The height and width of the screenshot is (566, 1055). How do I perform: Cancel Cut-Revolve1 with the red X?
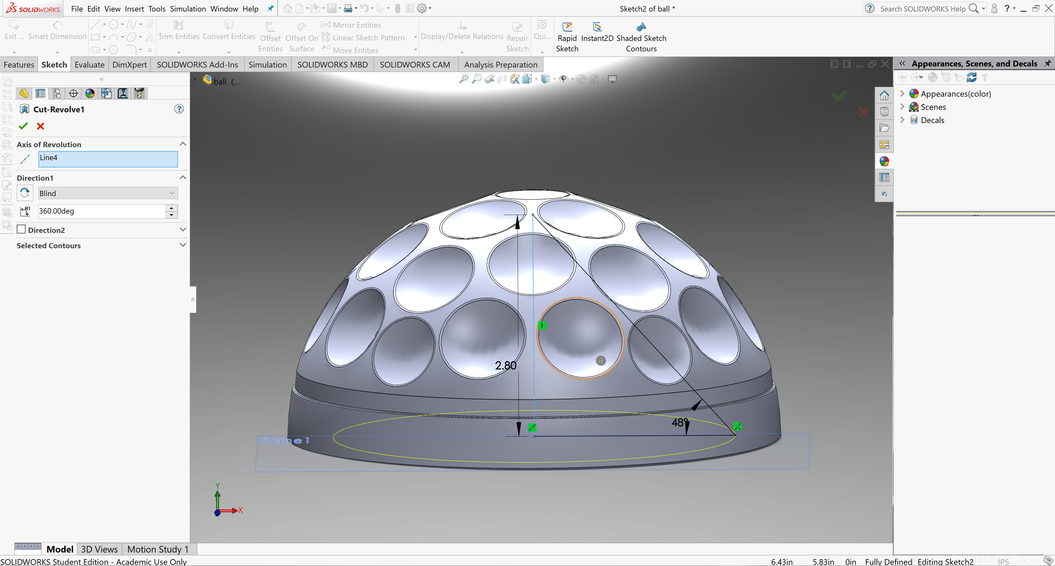click(41, 126)
